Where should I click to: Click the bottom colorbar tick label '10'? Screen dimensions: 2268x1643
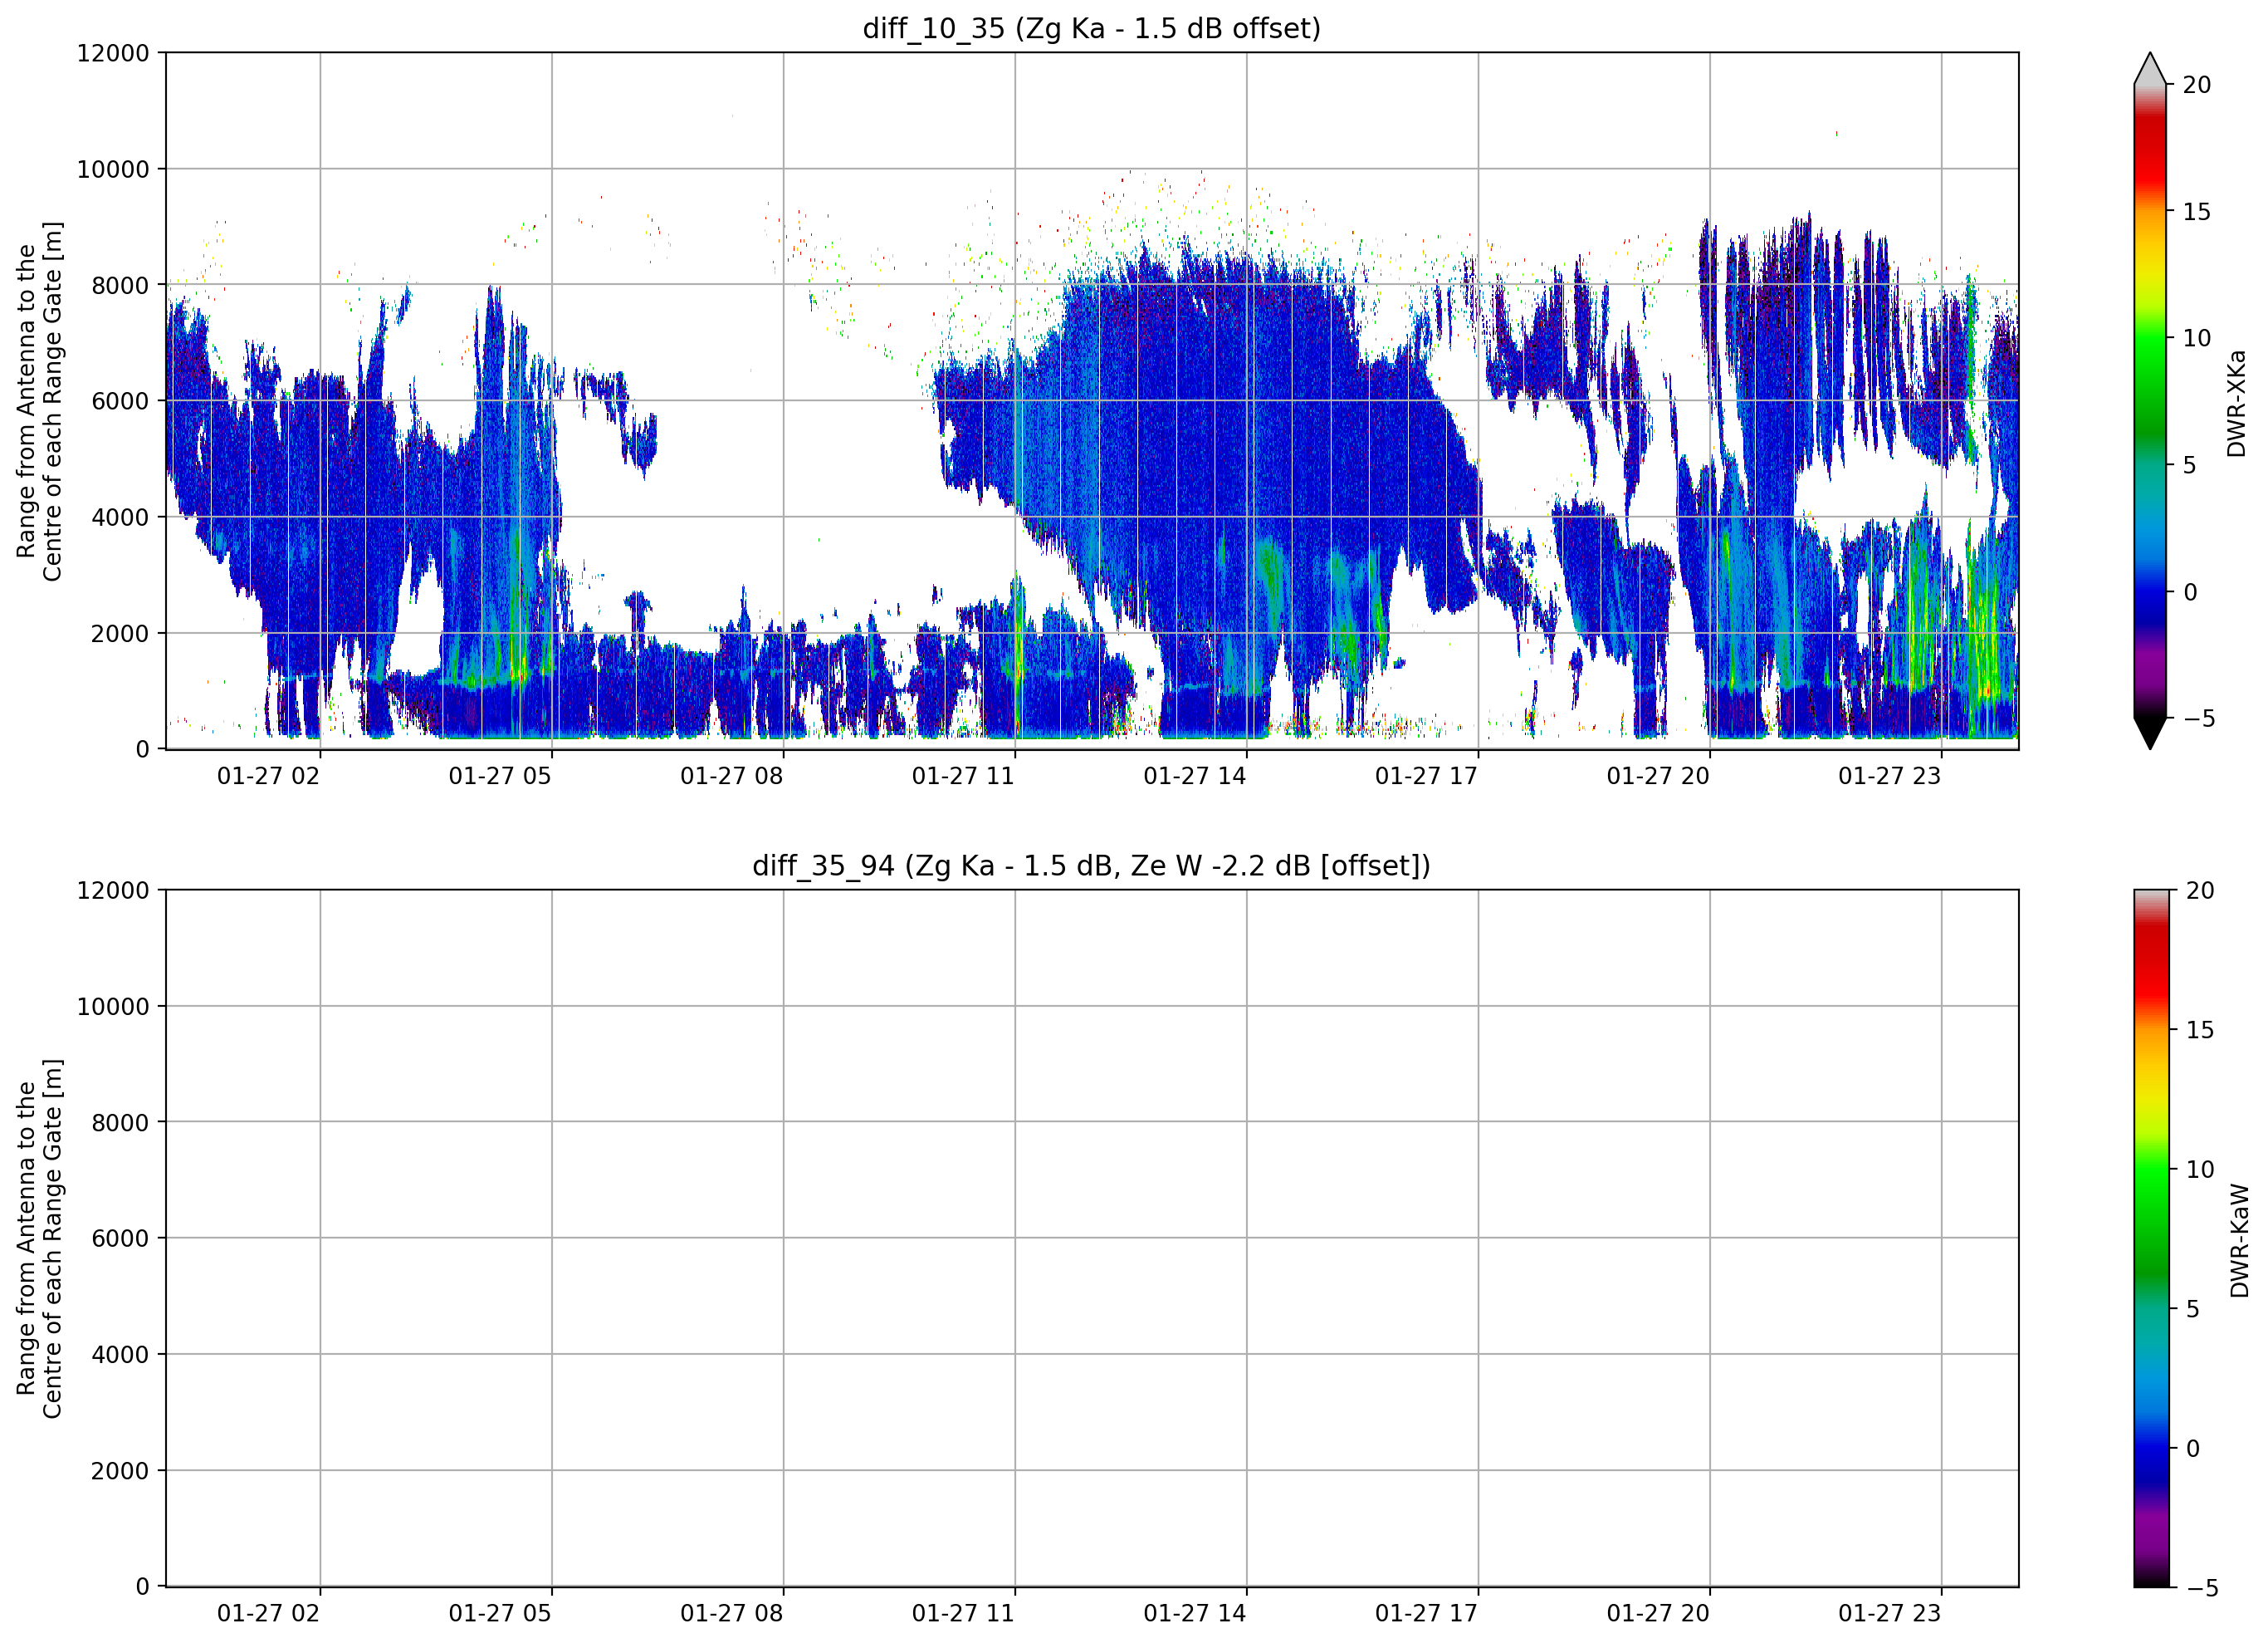pyautogui.click(x=2200, y=1170)
